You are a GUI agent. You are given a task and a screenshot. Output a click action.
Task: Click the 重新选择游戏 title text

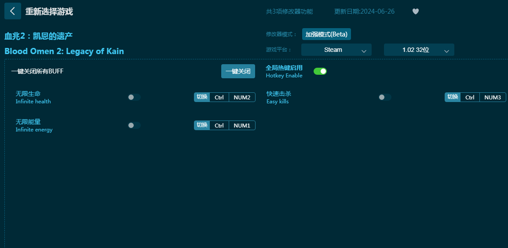tap(49, 12)
